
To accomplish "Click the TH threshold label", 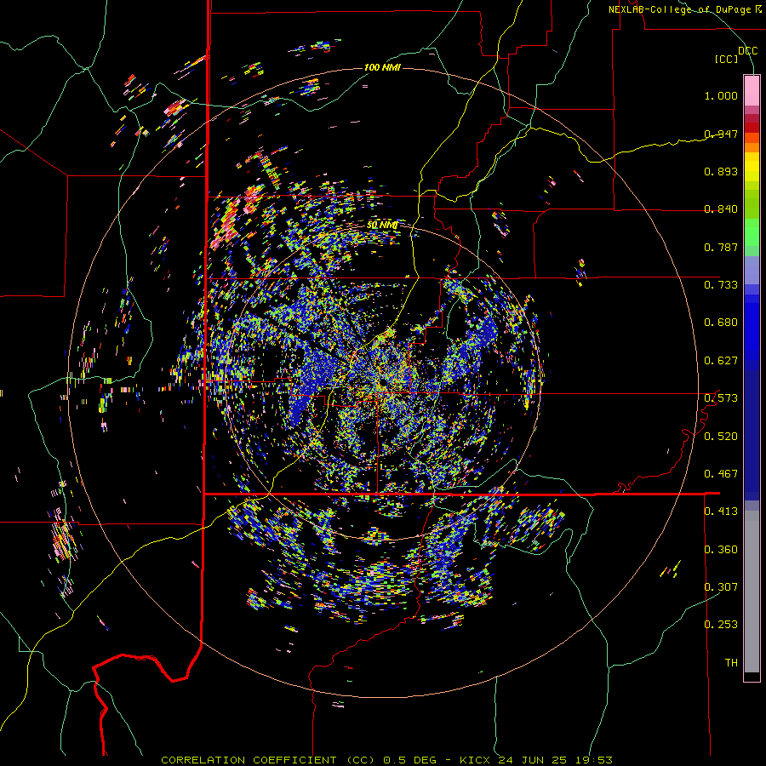I will click(x=731, y=663).
